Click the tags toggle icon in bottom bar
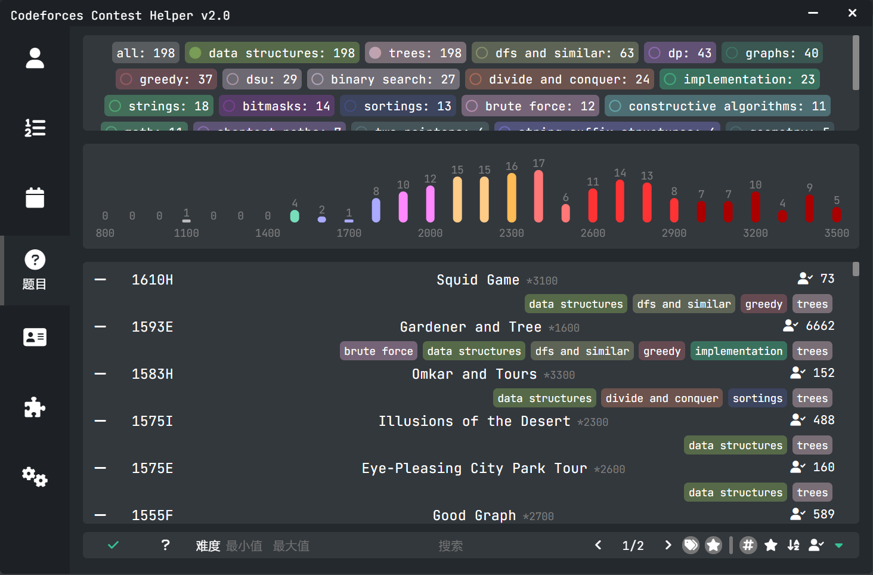 (691, 545)
